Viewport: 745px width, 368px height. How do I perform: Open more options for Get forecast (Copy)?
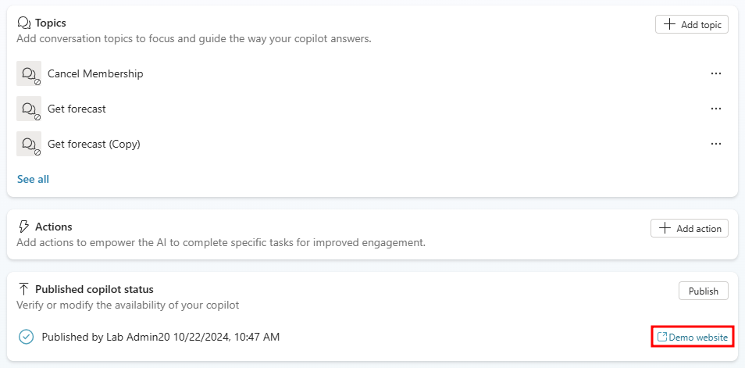coord(716,144)
